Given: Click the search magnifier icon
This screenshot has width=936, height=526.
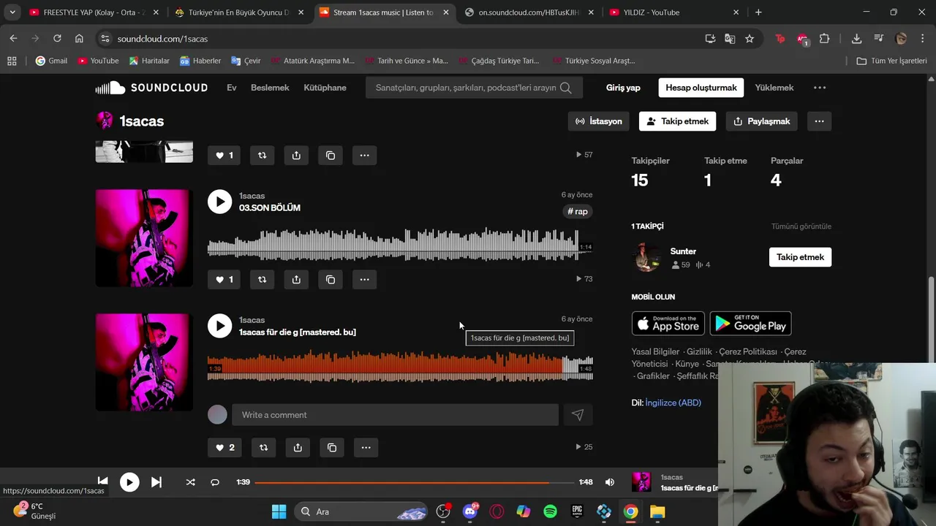Looking at the screenshot, I should [x=566, y=88].
